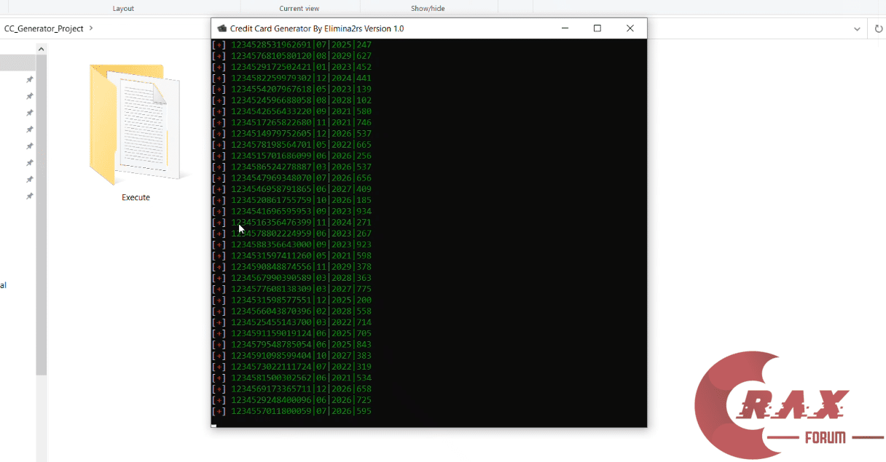
Task: Click the green [+] marker on the first card entry
Action: (219, 44)
